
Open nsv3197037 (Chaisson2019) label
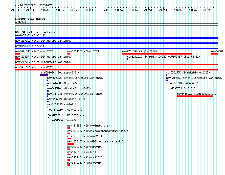pyautogui.click(x=66, y=115)
